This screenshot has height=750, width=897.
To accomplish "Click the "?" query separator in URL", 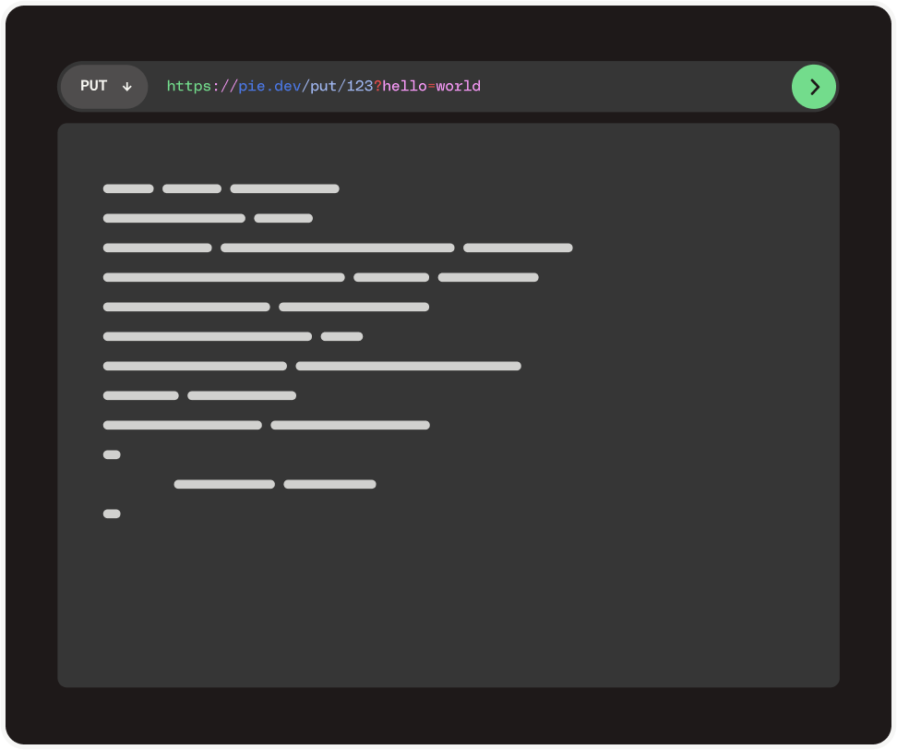I will tap(377, 86).
